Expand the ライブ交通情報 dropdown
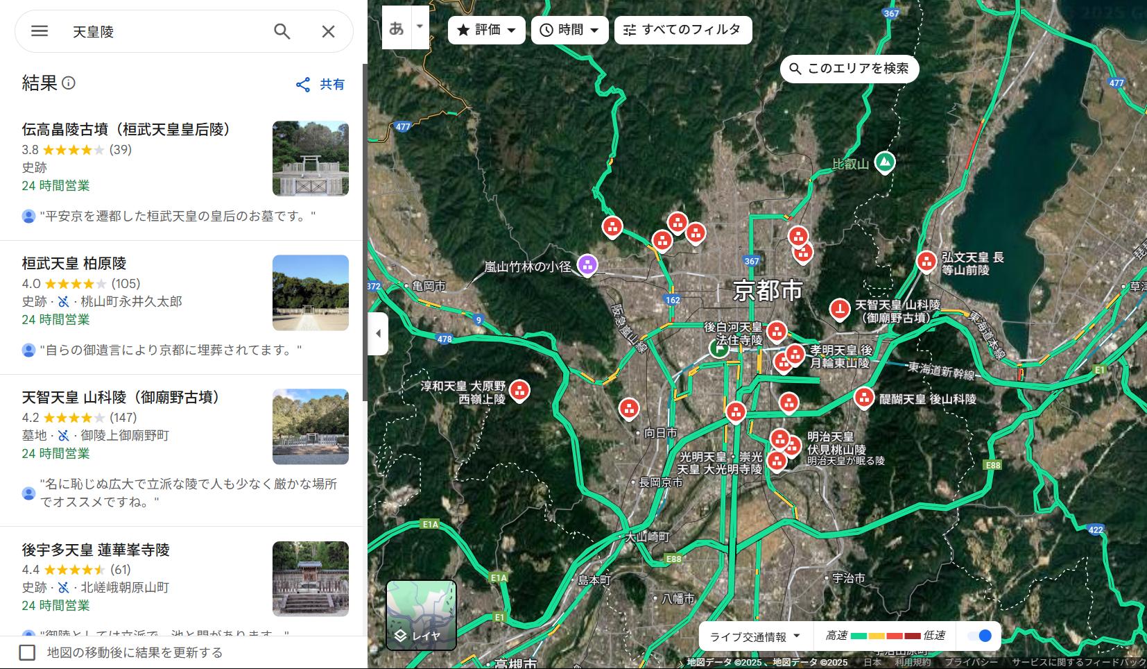This screenshot has height=669, width=1147. pyautogui.click(x=755, y=636)
